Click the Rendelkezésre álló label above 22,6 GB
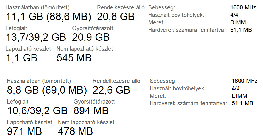 (x=116, y=81)
